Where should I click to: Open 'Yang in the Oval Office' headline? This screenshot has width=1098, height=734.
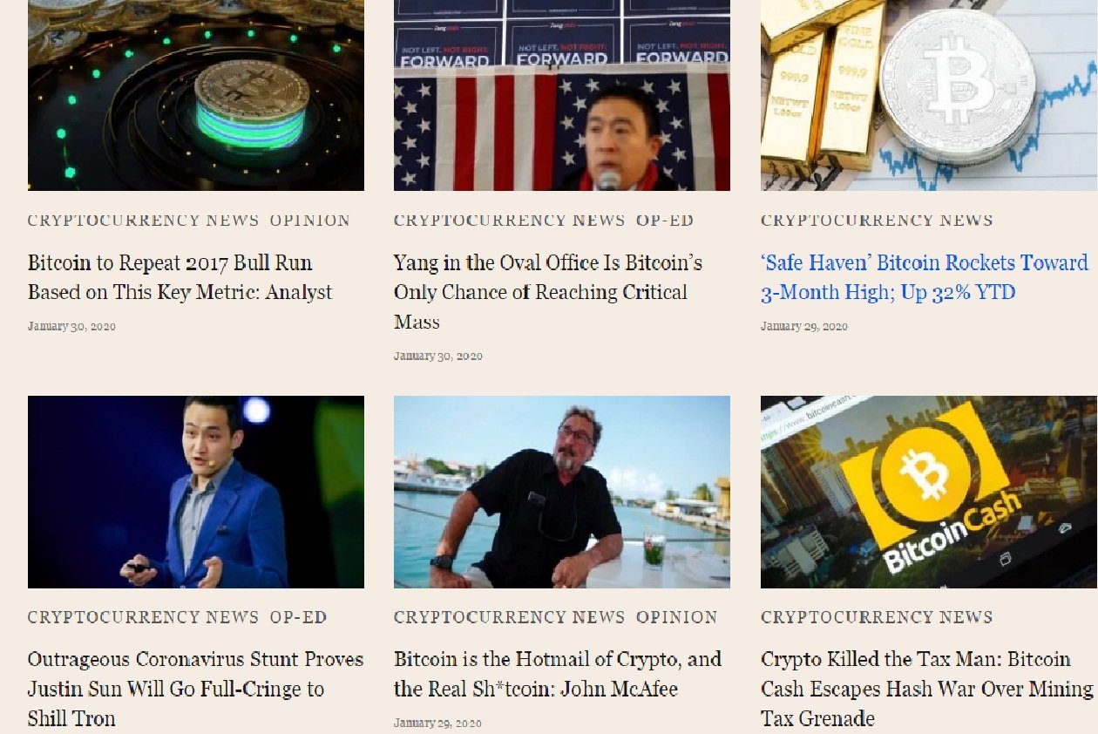pyautogui.click(x=548, y=292)
